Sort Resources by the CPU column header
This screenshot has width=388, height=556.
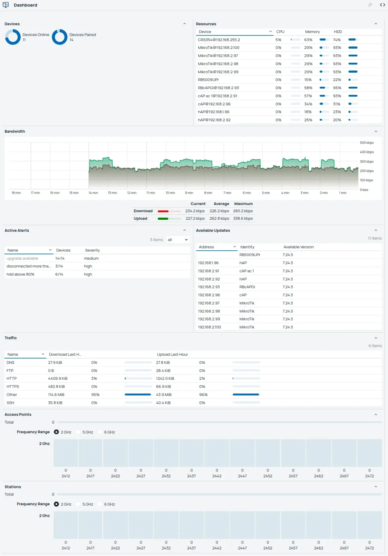[280, 32]
